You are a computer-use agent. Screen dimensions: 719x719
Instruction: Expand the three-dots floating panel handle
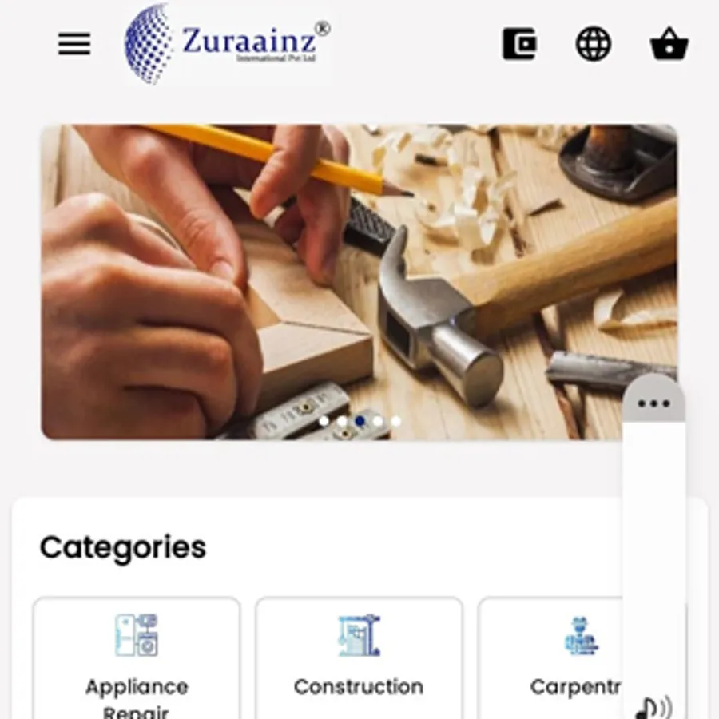point(653,403)
